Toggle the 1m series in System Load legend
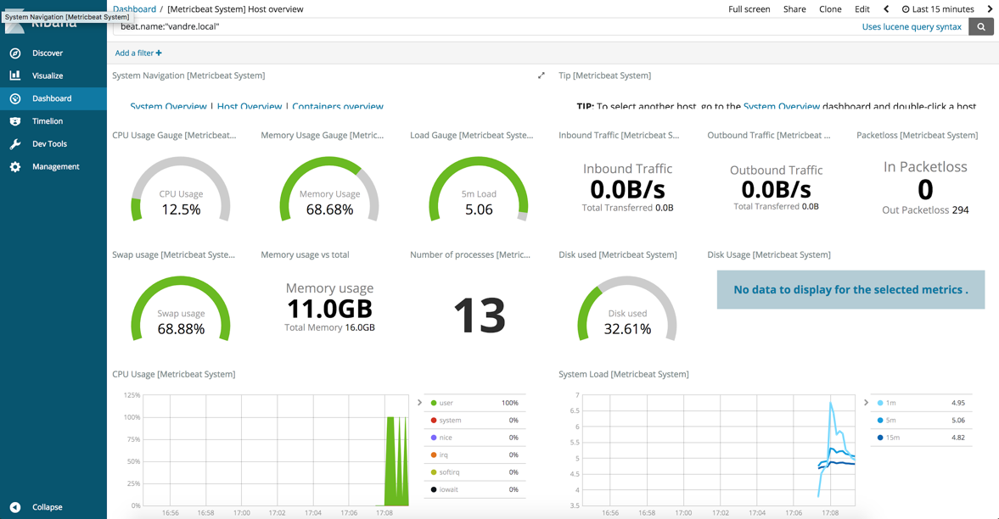The image size is (999, 519). 891,403
